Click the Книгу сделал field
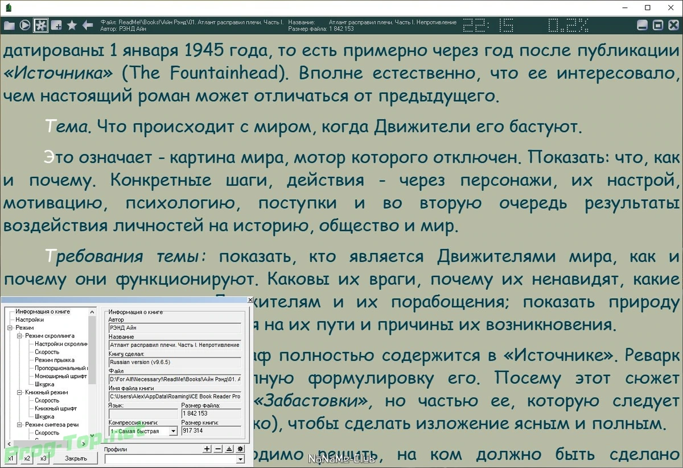The height and width of the screenshot is (468, 683). [x=175, y=362]
